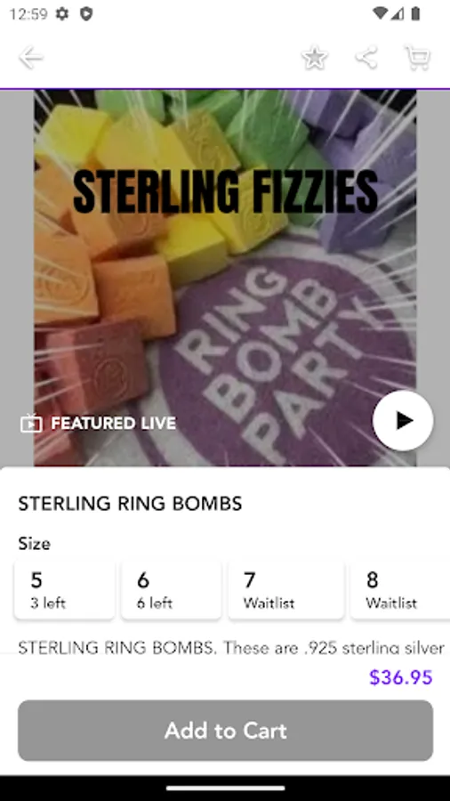Viewport: 450px width, 801px height.
Task: Select size 5 with 3 left
Action: [x=65, y=590]
